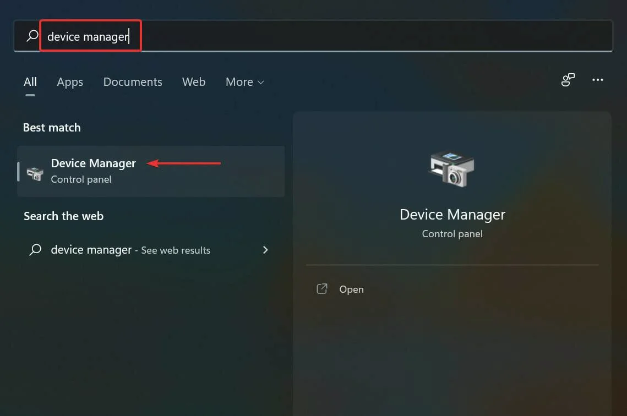This screenshot has height=416, width=627.
Task: Click the large Device Manager icon in preview pane
Action: (x=452, y=168)
